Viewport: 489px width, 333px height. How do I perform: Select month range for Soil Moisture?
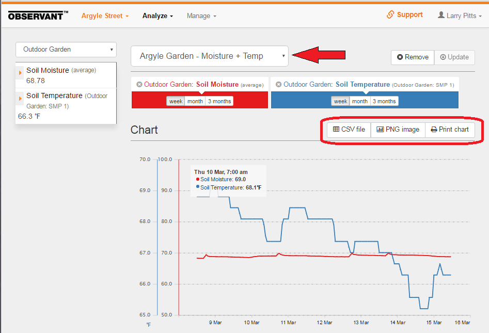point(195,101)
